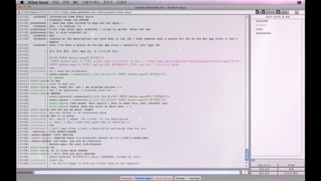The height and width of the screenshot is (181, 321).
Task: Click the 관리권 뺏기 button
Action: 291,173
